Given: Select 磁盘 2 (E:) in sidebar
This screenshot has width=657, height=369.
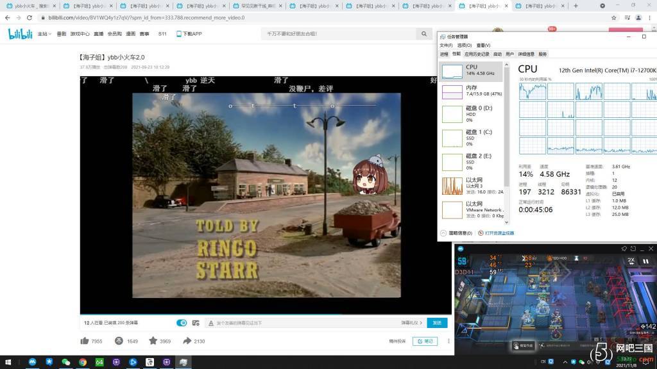Looking at the screenshot, I should tap(472, 161).
